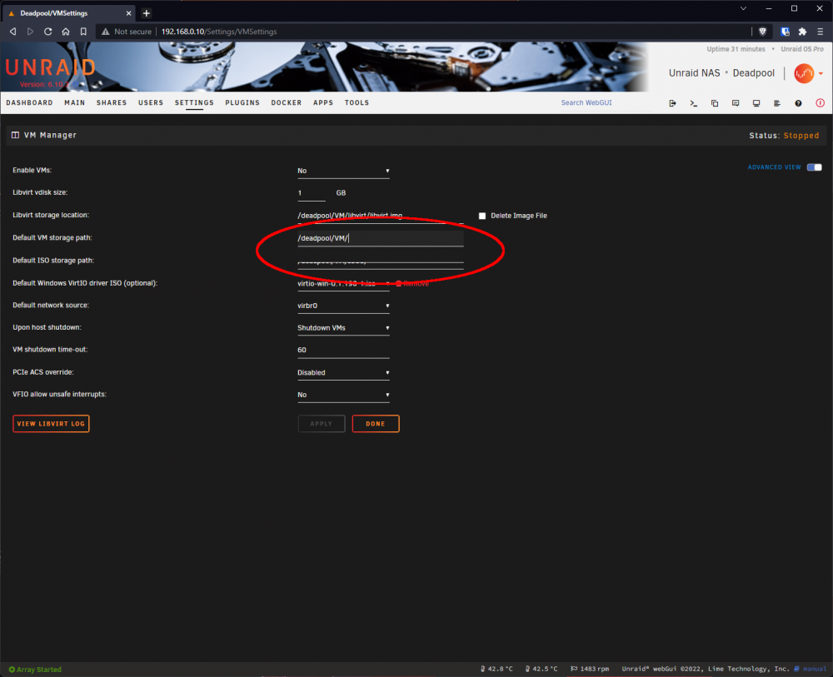Bookmark this page icon
The height and width of the screenshot is (677, 833).
click(83, 32)
